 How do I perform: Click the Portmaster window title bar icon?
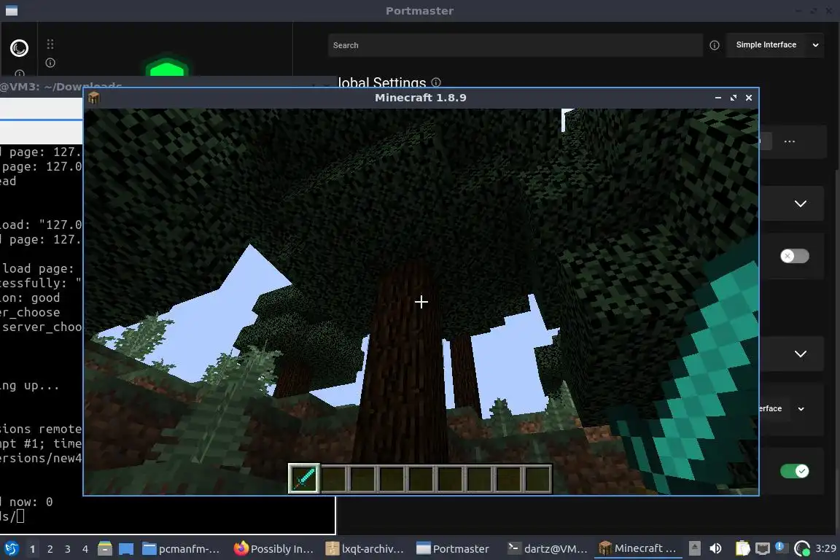pos(11,11)
